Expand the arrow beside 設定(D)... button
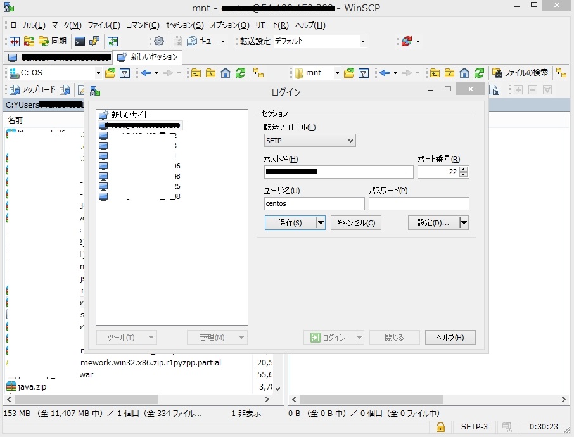This screenshot has height=437, width=574. click(464, 222)
